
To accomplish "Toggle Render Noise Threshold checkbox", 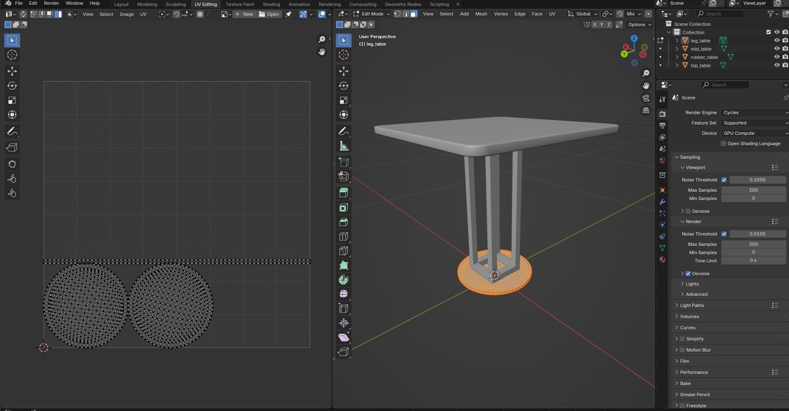I will coord(724,234).
